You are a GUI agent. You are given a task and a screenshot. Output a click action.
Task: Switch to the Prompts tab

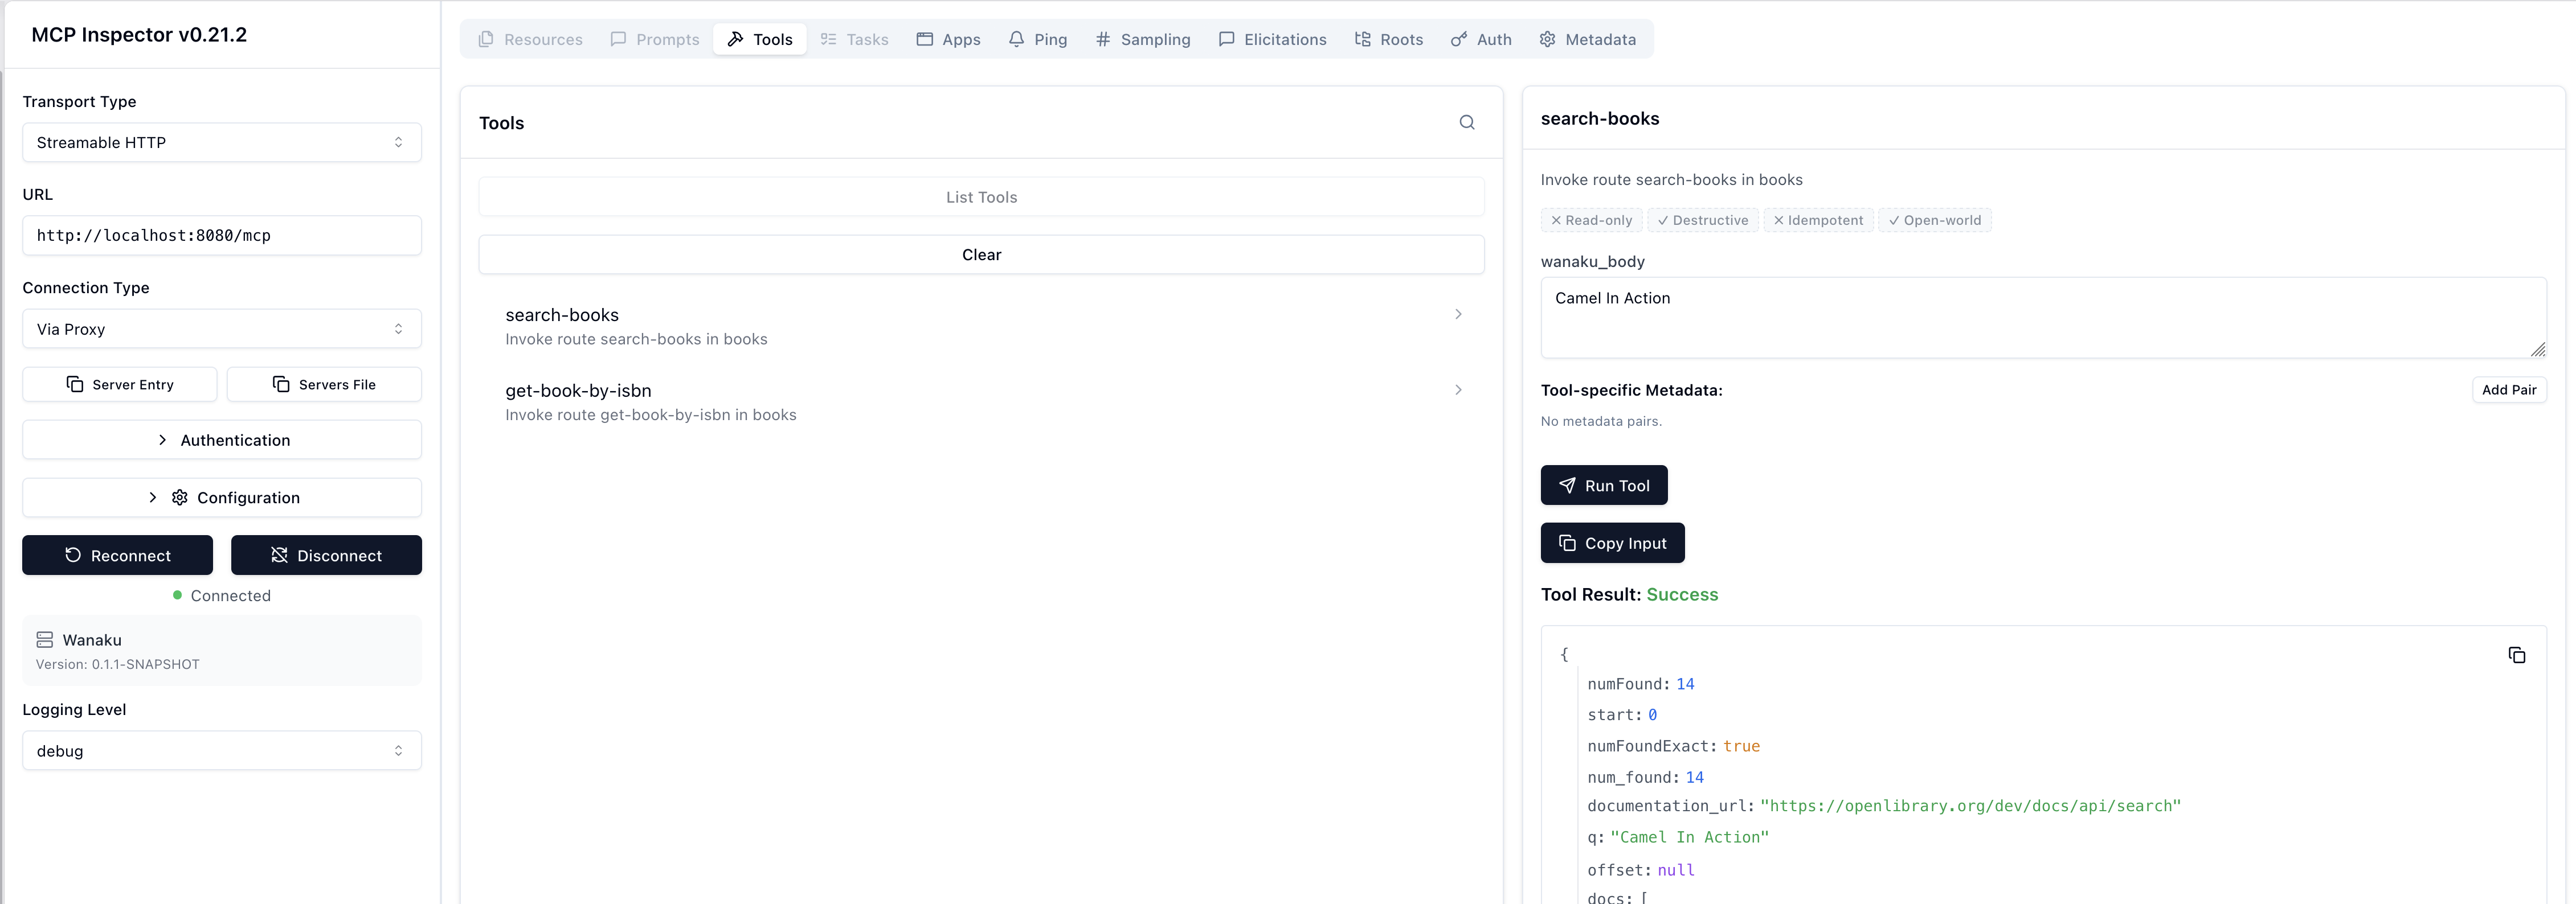[x=655, y=39]
